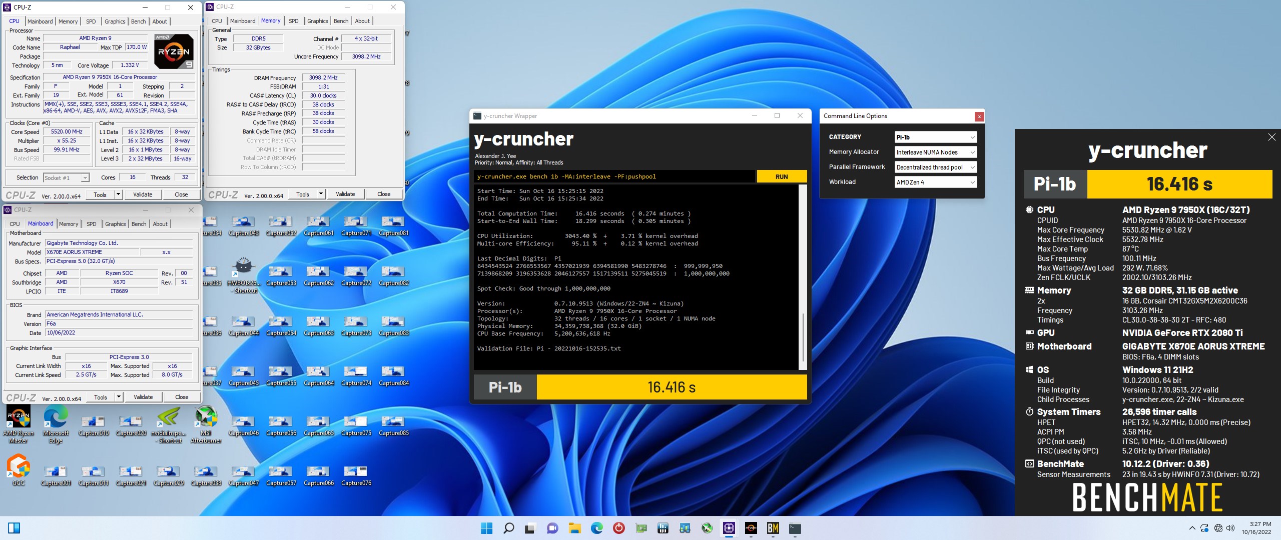This screenshot has height=540, width=1281.
Task: Click the black-and-white bar chart icon on the taskbar
Action: tap(663, 528)
